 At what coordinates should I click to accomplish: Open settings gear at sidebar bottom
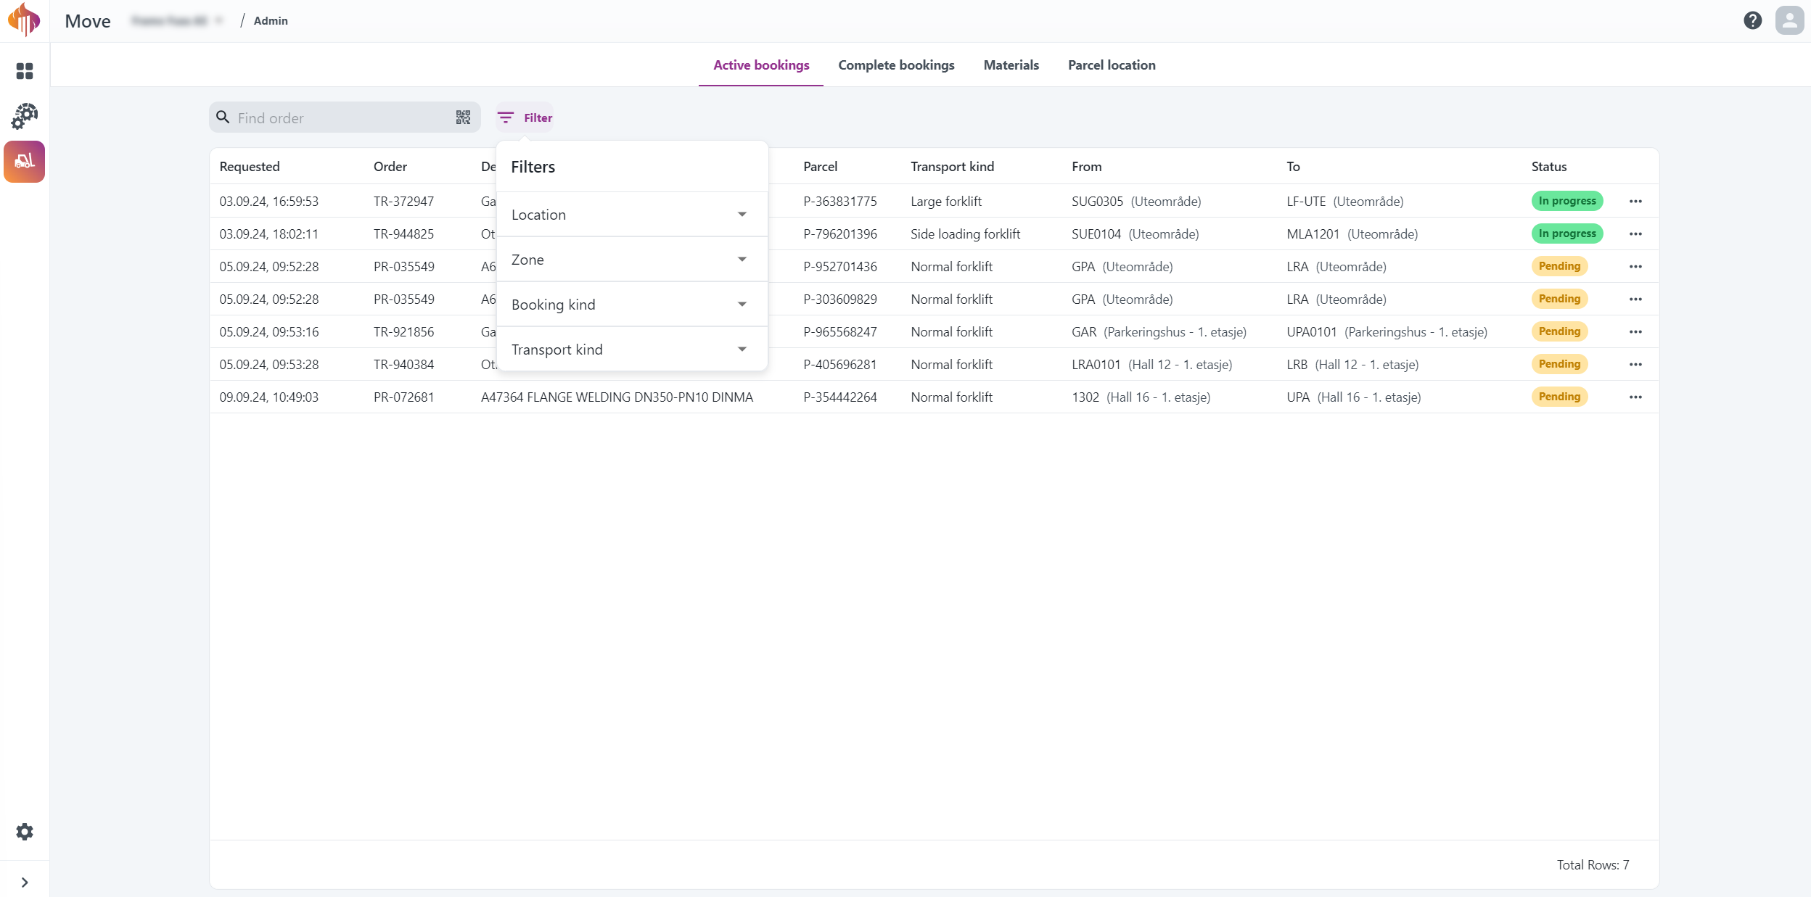[25, 832]
